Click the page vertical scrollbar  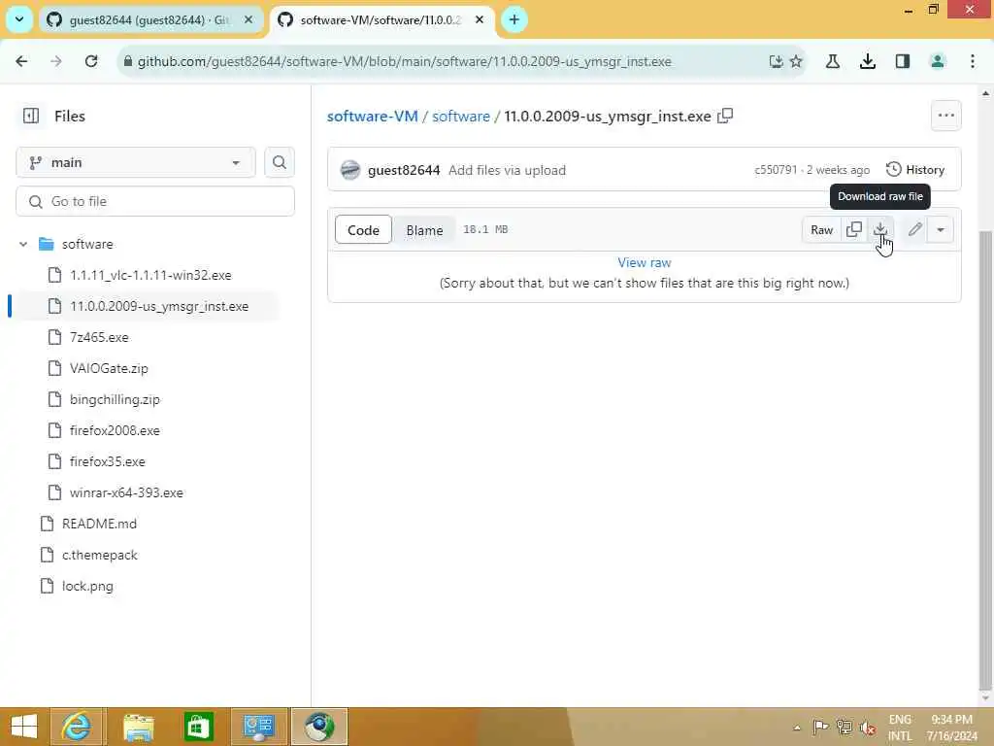[x=984, y=459]
